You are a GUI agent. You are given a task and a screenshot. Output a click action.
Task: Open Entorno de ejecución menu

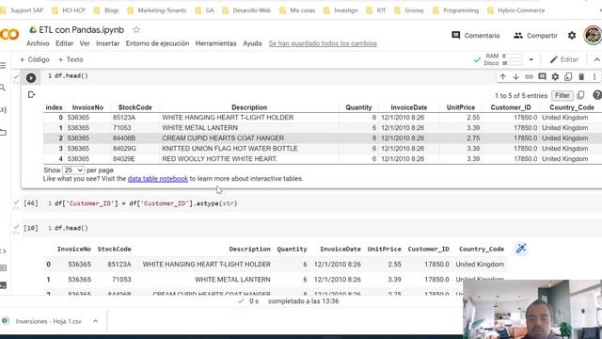(x=157, y=43)
